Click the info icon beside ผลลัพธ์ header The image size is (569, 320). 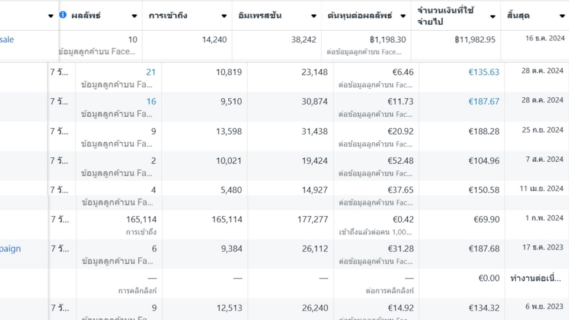click(x=63, y=15)
